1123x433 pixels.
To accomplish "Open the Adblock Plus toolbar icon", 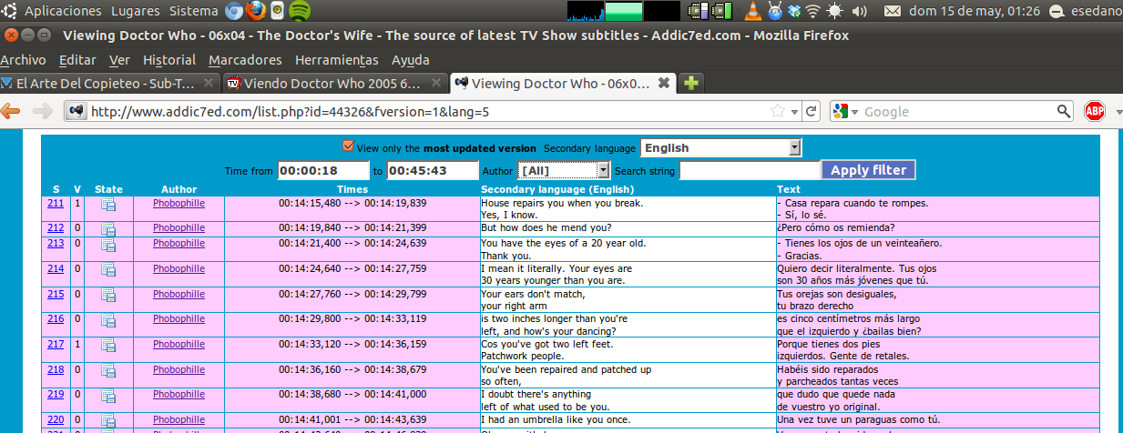I will (1095, 111).
